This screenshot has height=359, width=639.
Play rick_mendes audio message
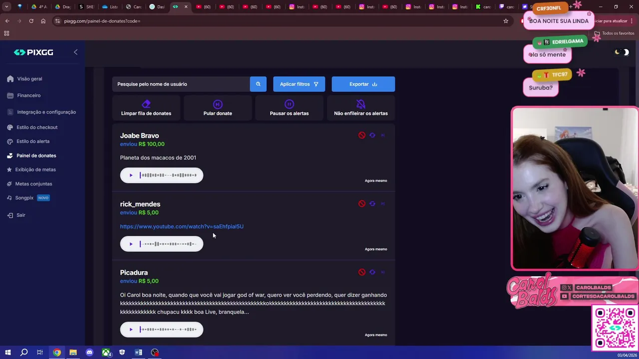pyautogui.click(x=131, y=244)
